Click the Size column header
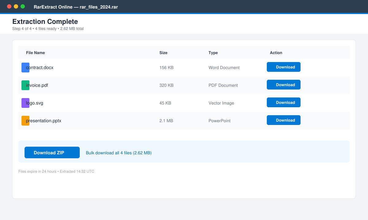Screen dimensions: 368x220 pyautogui.click(x=163, y=53)
